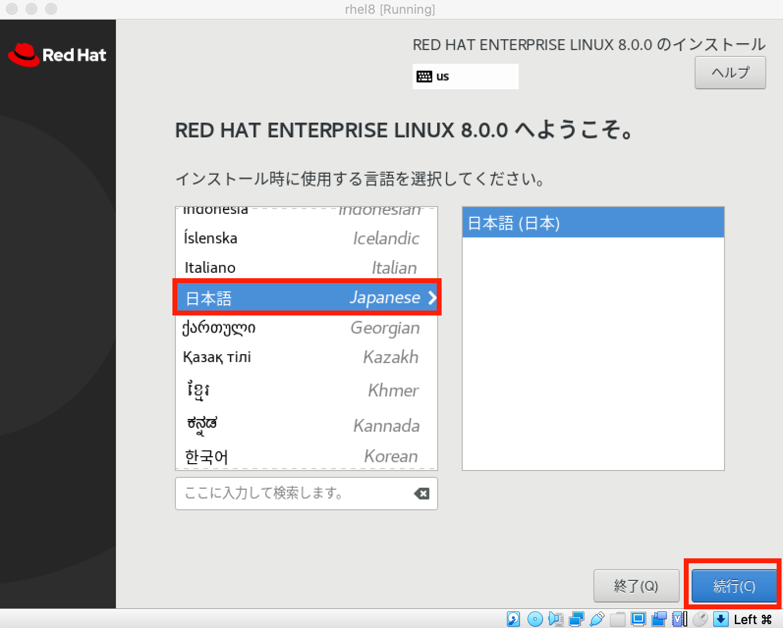The height and width of the screenshot is (628, 783).
Task: Click the display settings monitor icon
Action: pyautogui.click(x=638, y=619)
